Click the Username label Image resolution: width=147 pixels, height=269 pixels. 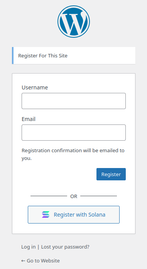click(35, 87)
